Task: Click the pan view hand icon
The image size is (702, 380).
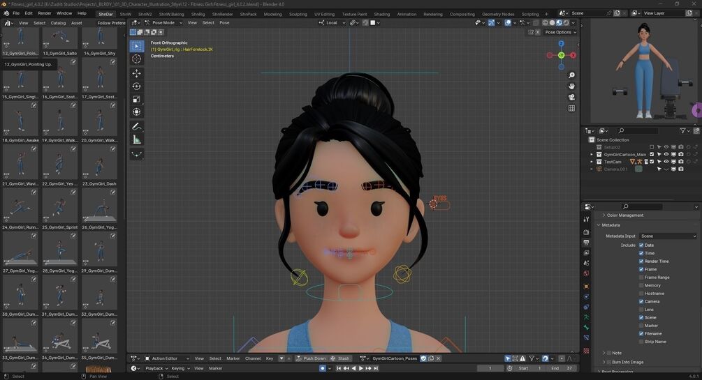Action: click(x=571, y=86)
